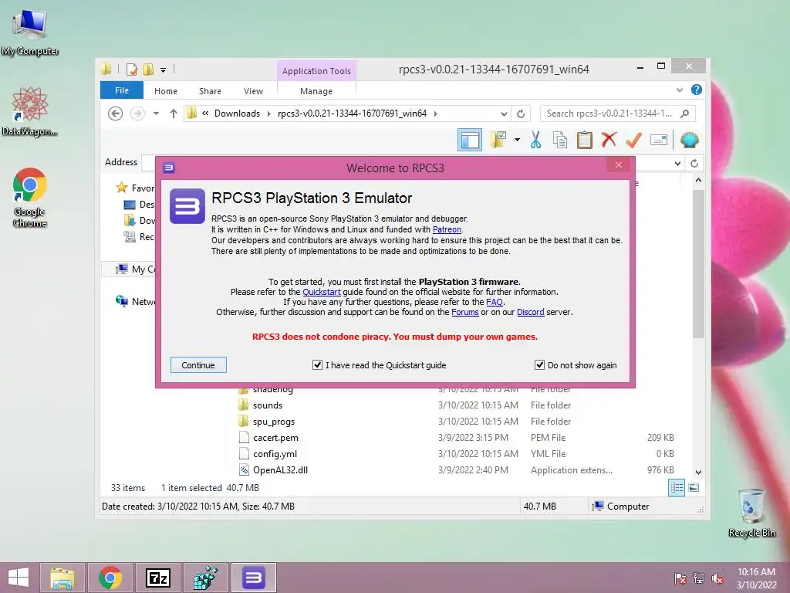
Task: Toggle the preview pane layout icon
Action: tap(470, 141)
